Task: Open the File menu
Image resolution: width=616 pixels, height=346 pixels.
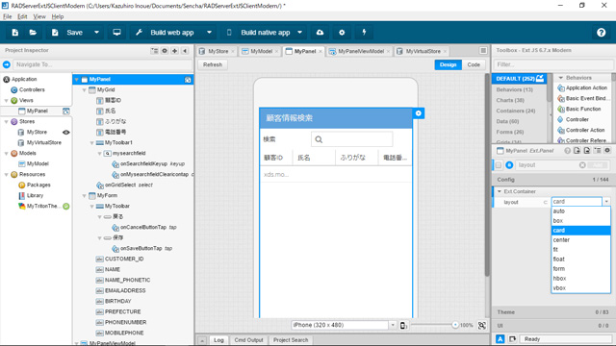Action: (x=8, y=16)
